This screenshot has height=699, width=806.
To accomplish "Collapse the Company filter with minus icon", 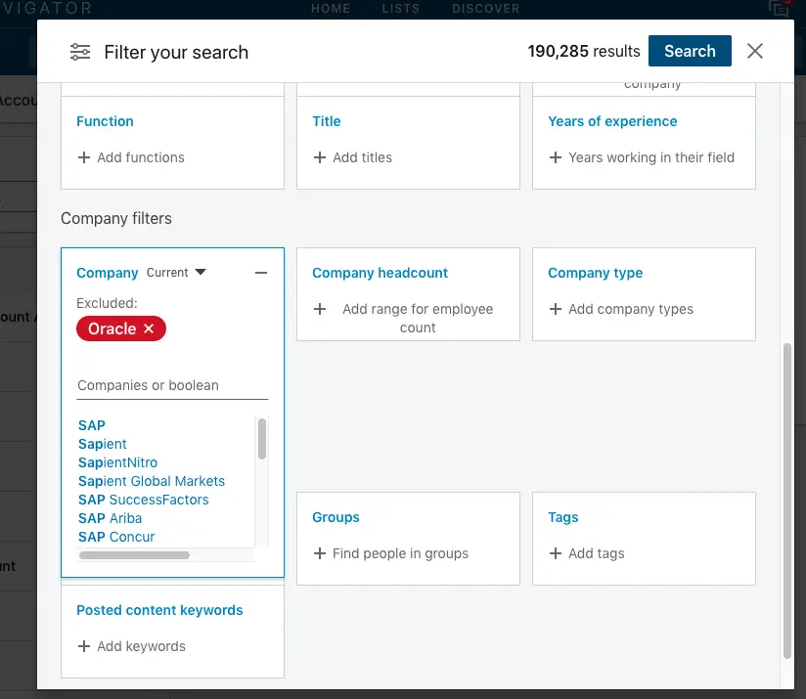I will 260,273.
